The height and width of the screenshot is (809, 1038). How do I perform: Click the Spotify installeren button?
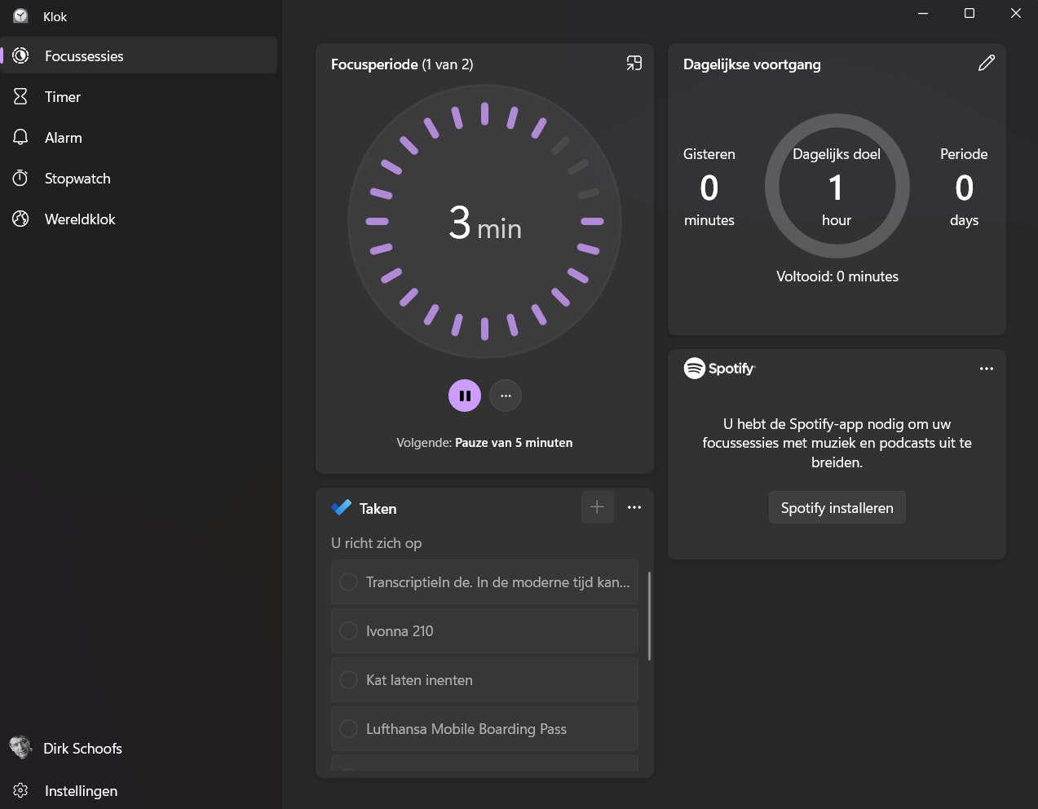[837, 508]
